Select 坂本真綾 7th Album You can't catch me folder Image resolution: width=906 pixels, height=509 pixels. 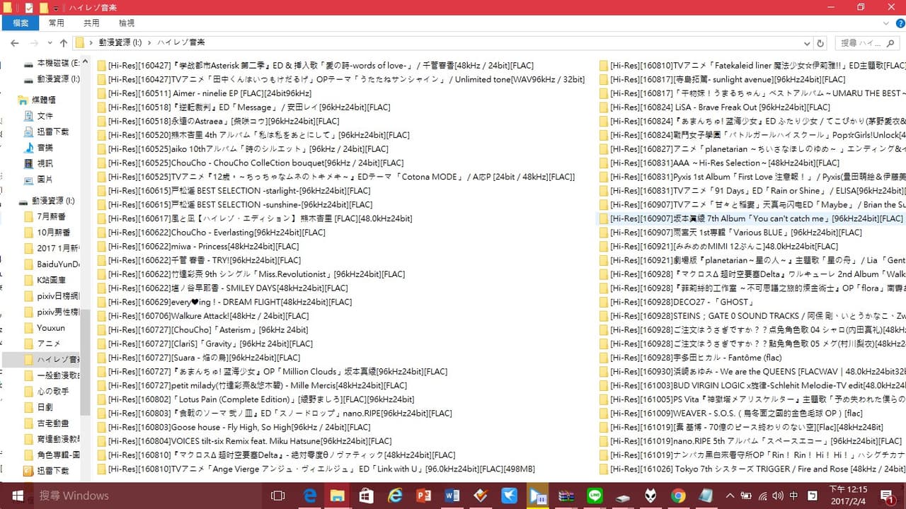pos(752,218)
